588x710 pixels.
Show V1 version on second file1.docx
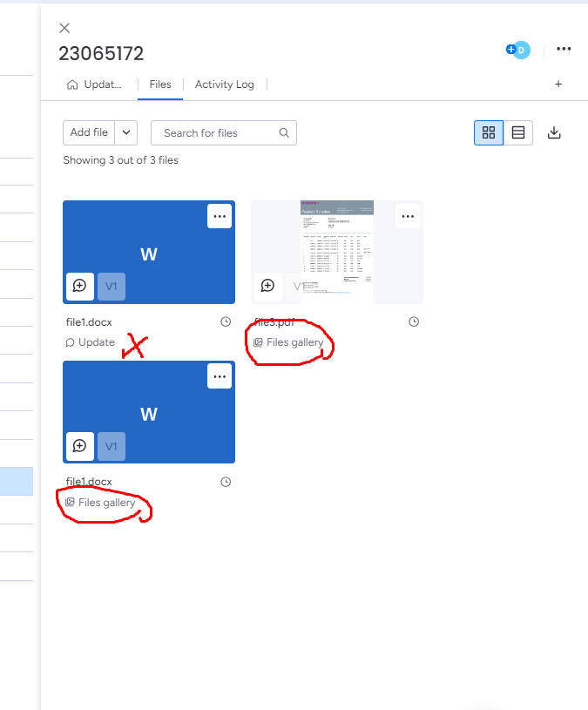coord(112,446)
